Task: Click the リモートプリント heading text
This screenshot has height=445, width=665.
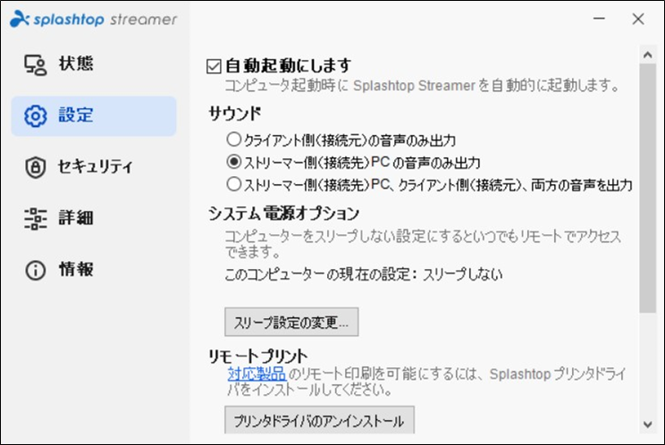Action: coord(257,356)
